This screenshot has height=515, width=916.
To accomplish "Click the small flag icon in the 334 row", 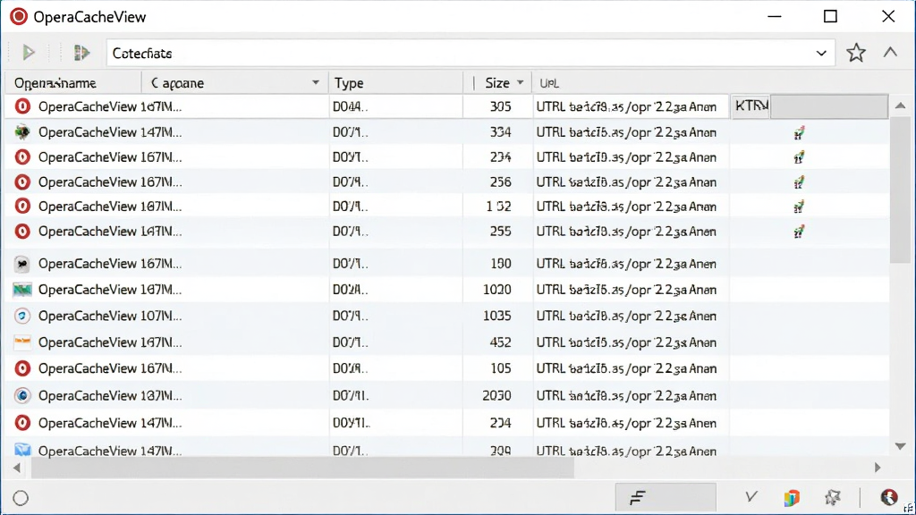I will click(799, 133).
